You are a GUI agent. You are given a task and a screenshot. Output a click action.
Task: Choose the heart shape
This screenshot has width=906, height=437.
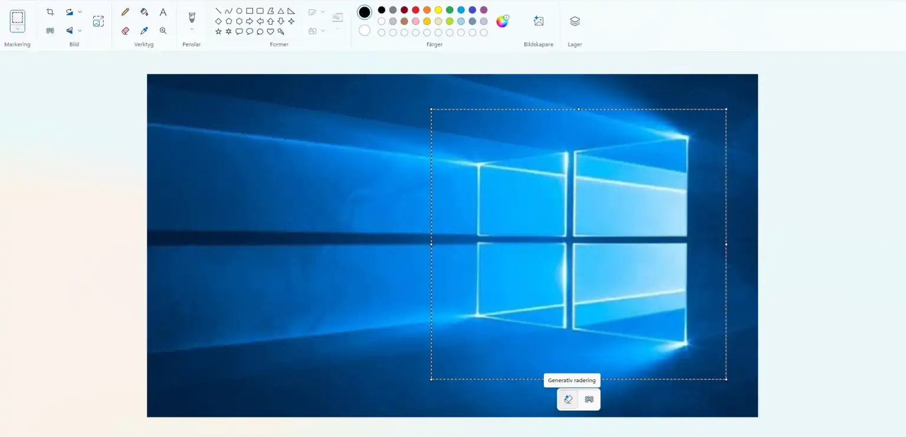271,32
